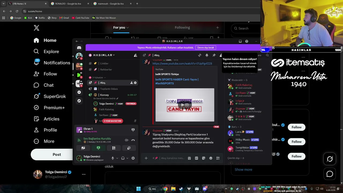Open Discord direct messages home icon
343x193 pixels.
click(79, 48)
